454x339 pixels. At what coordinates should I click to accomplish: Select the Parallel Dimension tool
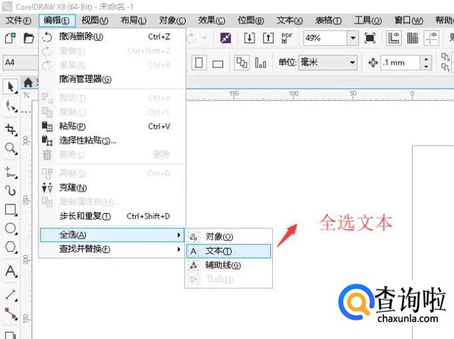tap(11, 294)
